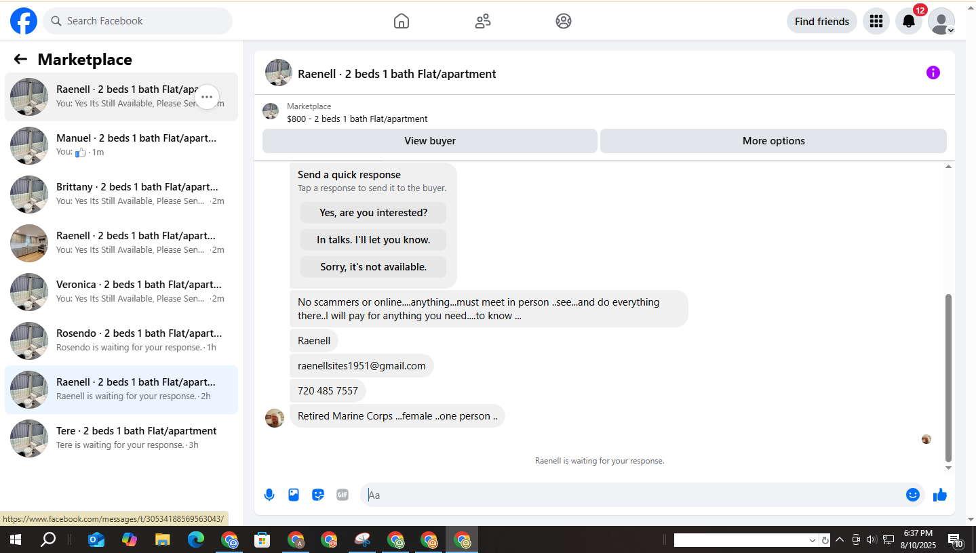Image resolution: width=976 pixels, height=553 pixels.
Task: Open Copilot from the taskbar
Action: point(130,540)
